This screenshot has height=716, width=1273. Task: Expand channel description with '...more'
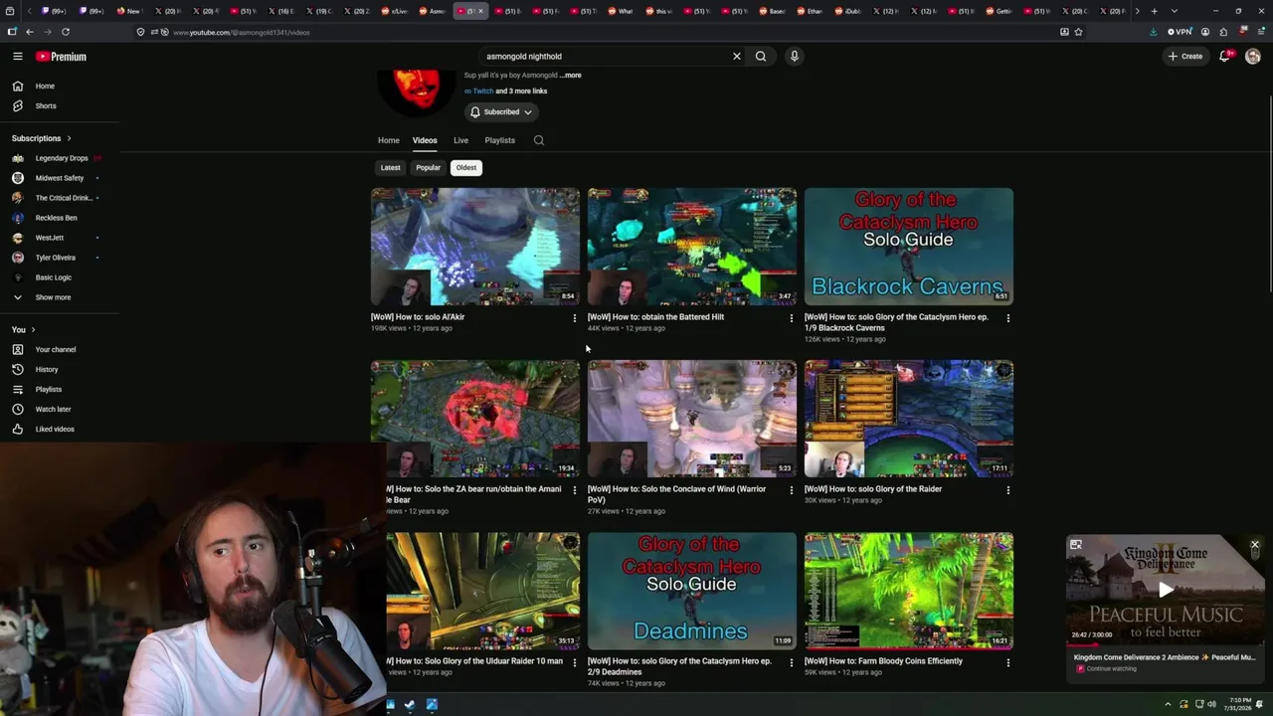tap(571, 76)
